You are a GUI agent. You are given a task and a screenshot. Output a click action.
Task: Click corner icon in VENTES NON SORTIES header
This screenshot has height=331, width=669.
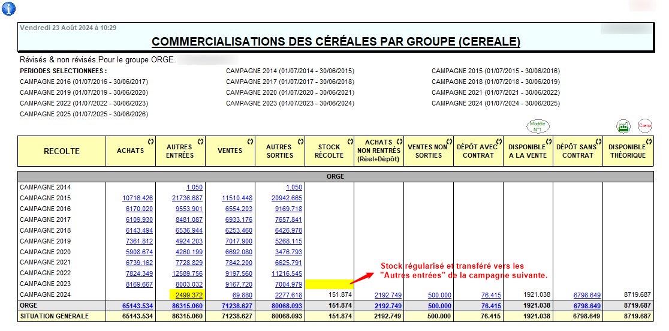click(x=450, y=142)
